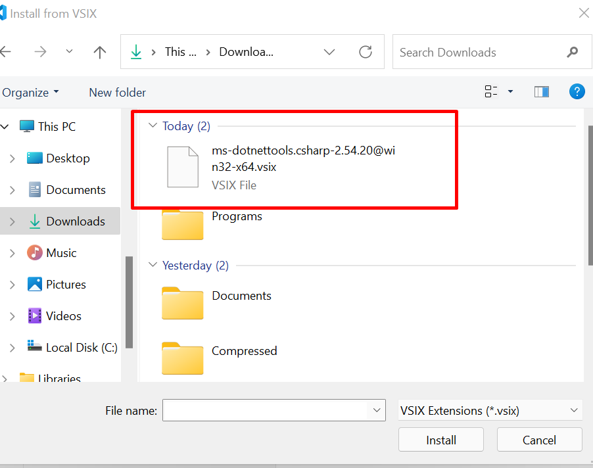Select 'This ...' breadcrumb in address bar
Screen dimensions: 593x468
click(180, 52)
